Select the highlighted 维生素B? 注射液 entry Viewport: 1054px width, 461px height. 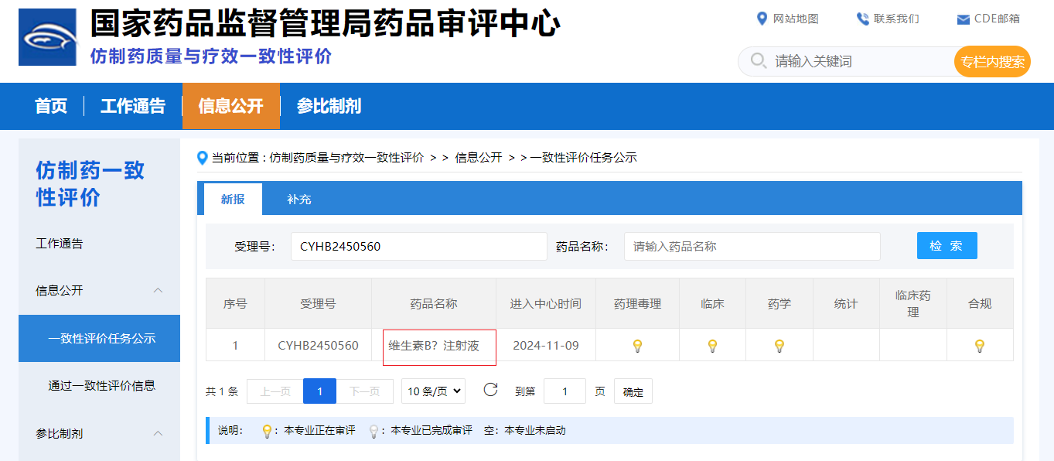(439, 347)
